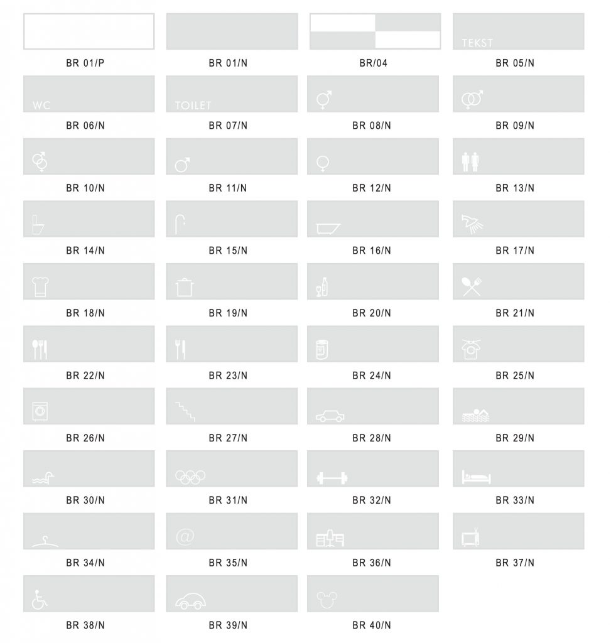Click the BR 28/N label
Viewport: 611px width, 643px height.
point(372,438)
